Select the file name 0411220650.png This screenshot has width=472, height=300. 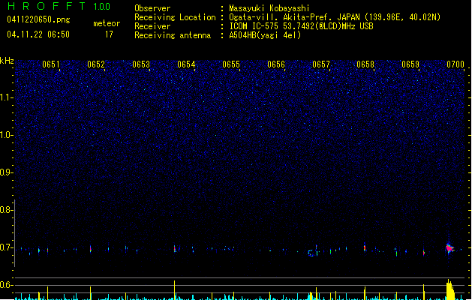[x=38, y=19]
